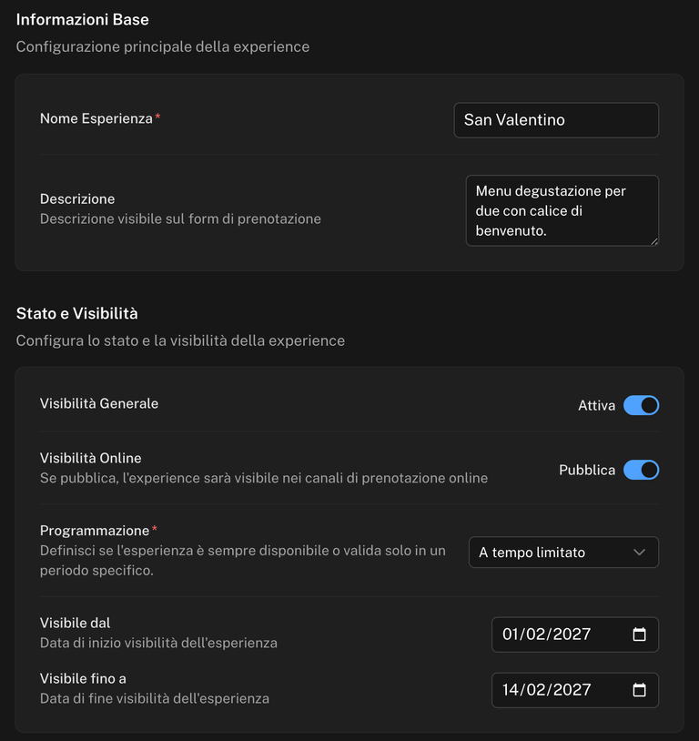Toggle the Visibilità Generale Attiva switch
This screenshot has height=741, width=699.
click(641, 405)
